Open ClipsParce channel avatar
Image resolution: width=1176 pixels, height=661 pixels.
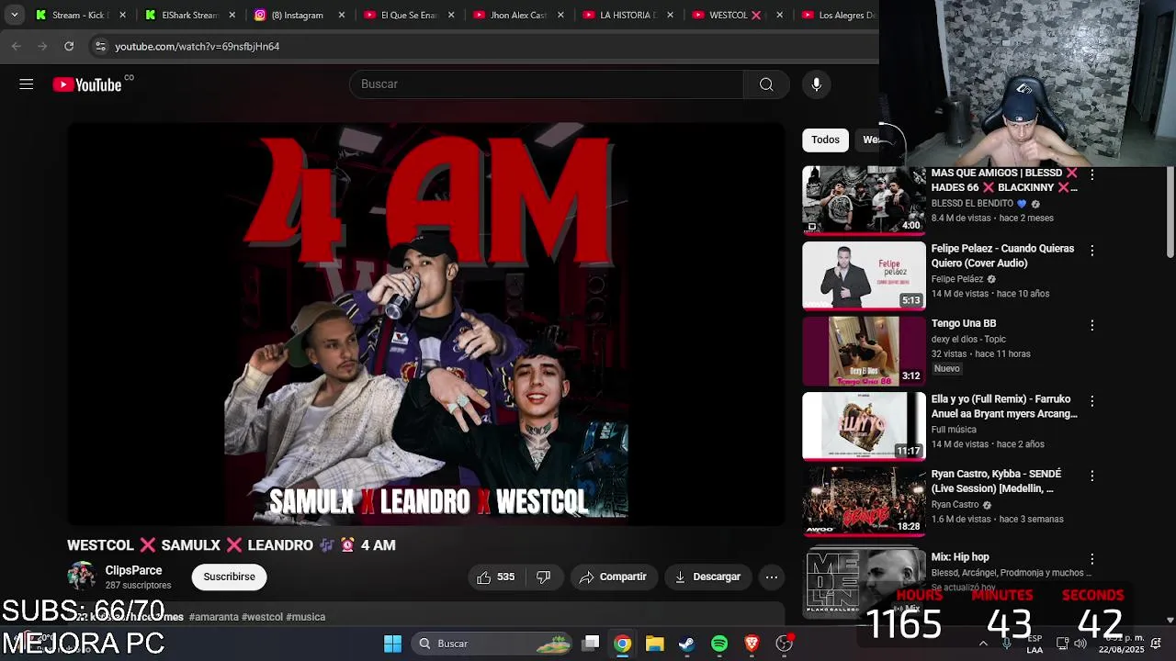tap(82, 577)
